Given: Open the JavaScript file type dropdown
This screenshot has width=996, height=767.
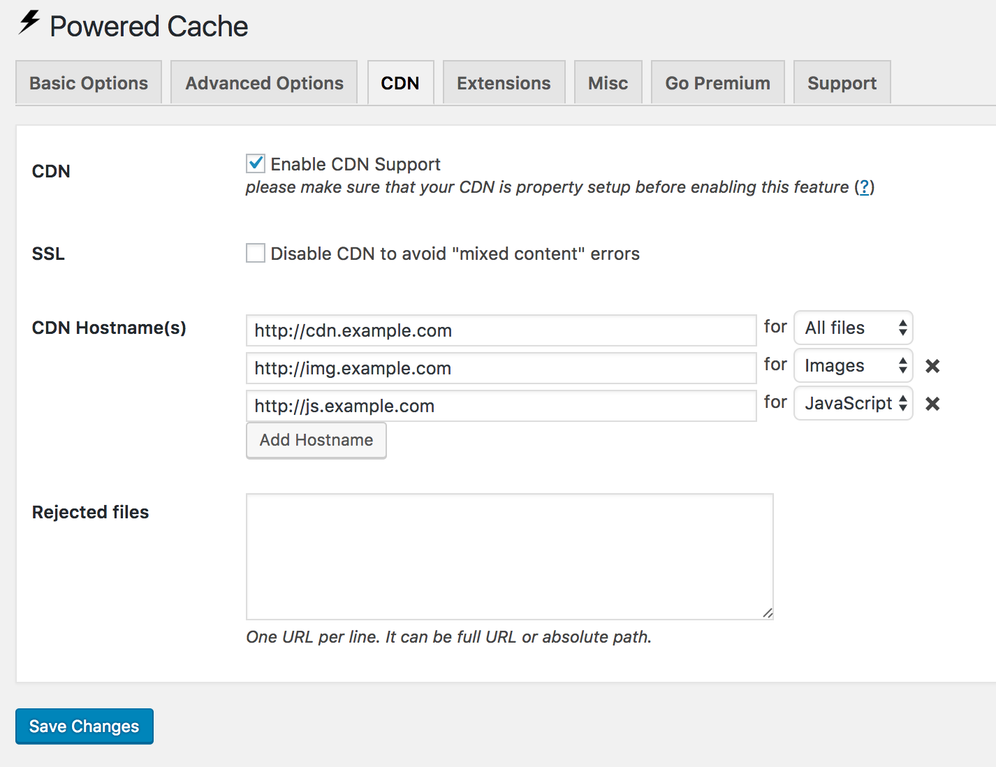Looking at the screenshot, I should pos(853,403).
